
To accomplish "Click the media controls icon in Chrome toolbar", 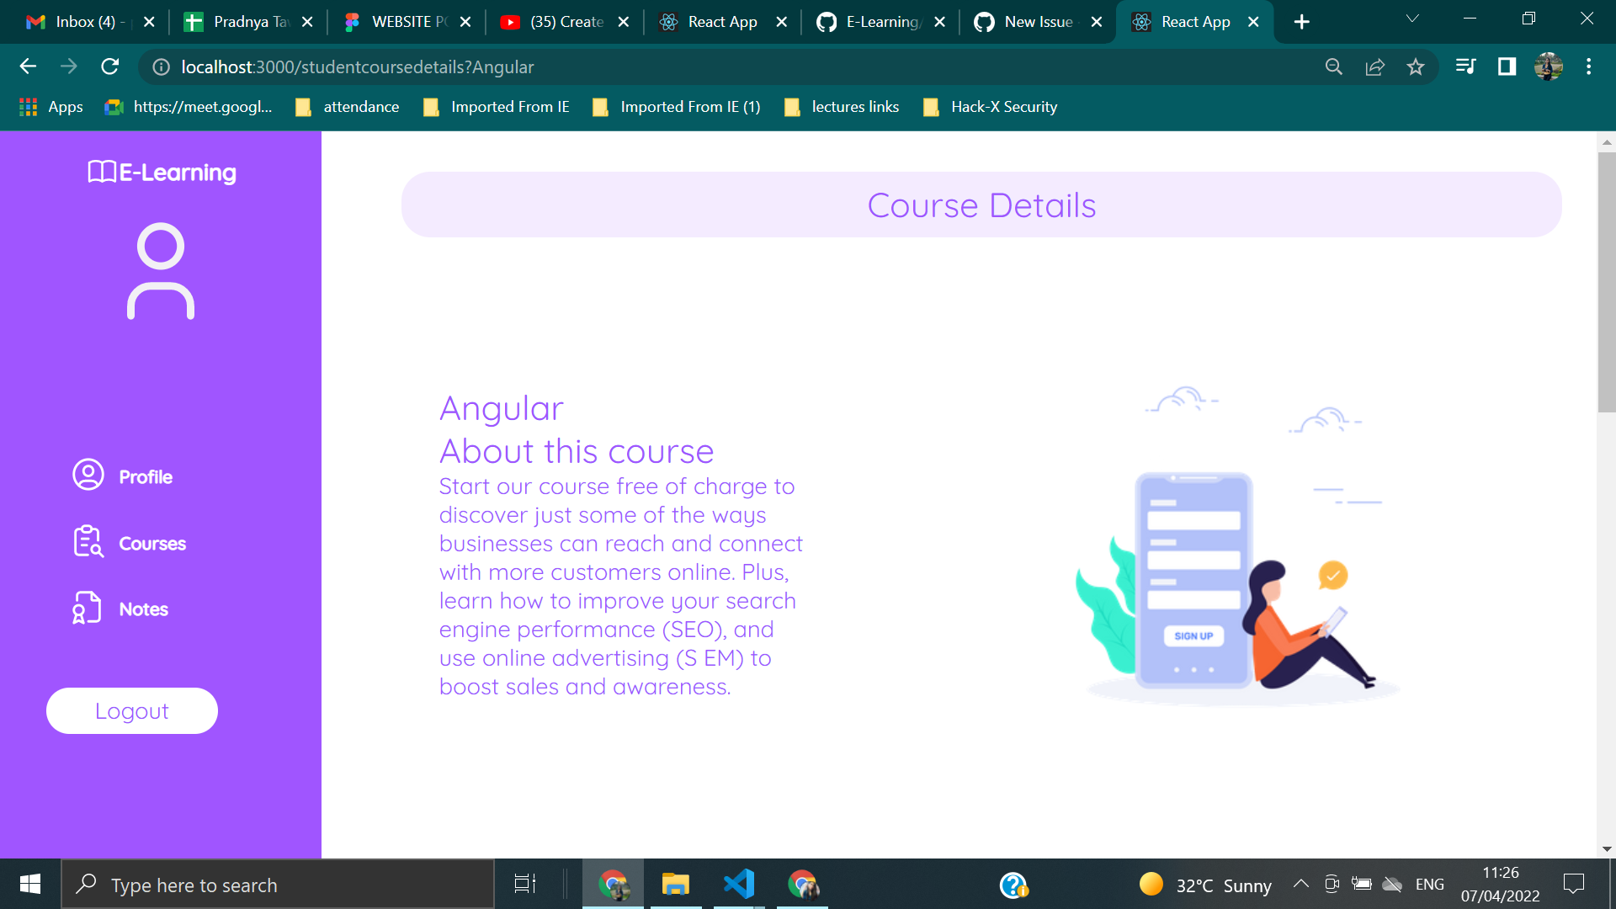I will tap(1464, 66).
